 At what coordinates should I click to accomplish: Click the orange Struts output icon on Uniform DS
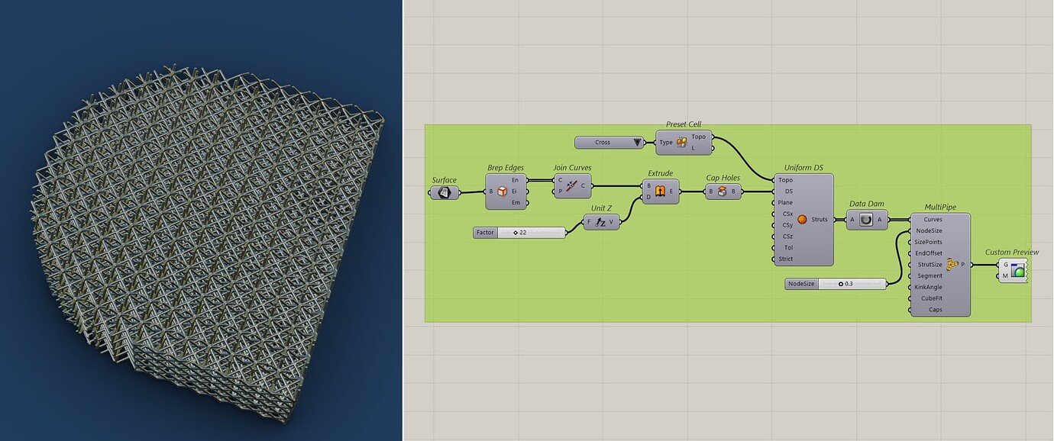click(x=803, y=219)
